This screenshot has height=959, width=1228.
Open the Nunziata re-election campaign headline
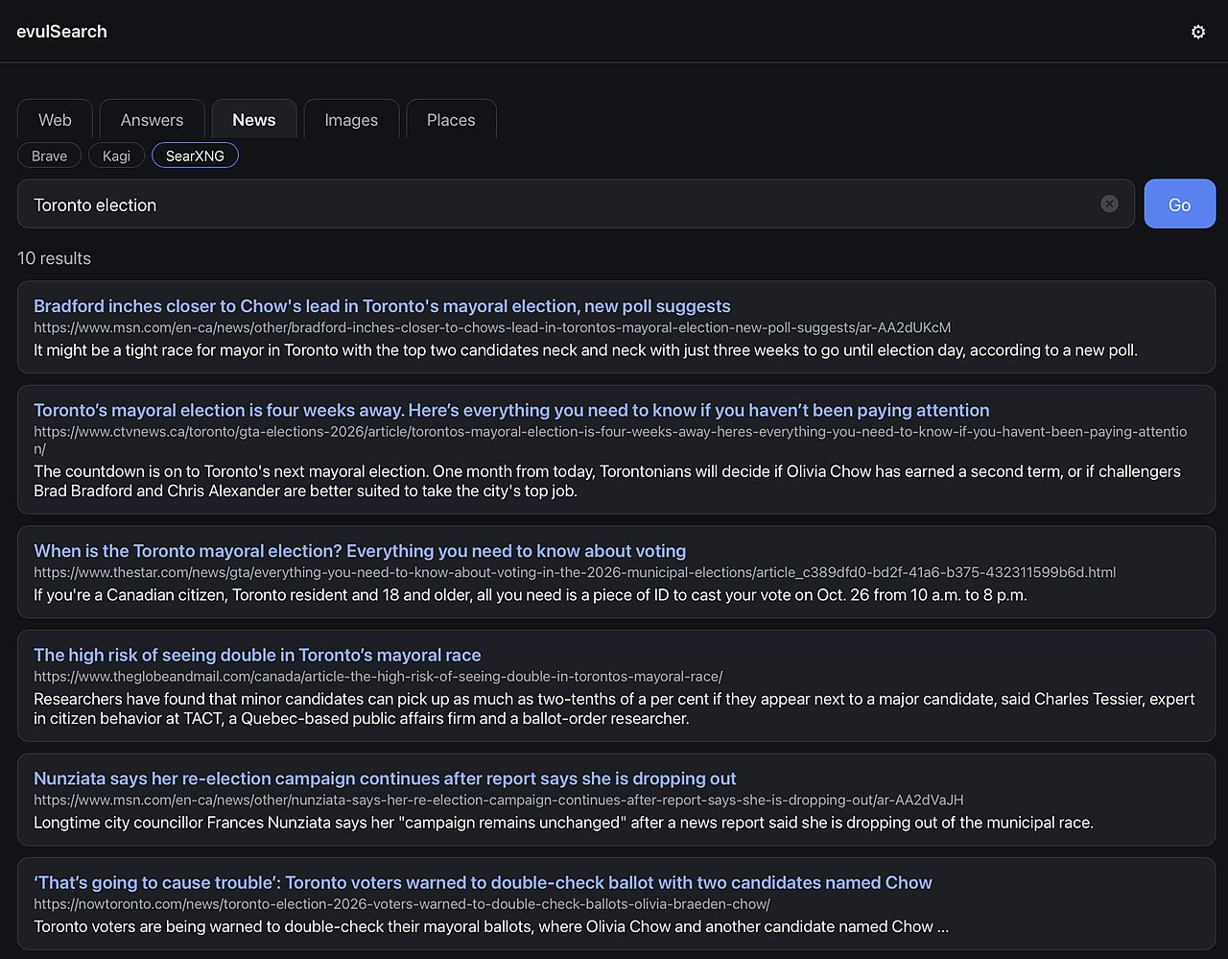(x=385, y=779)
